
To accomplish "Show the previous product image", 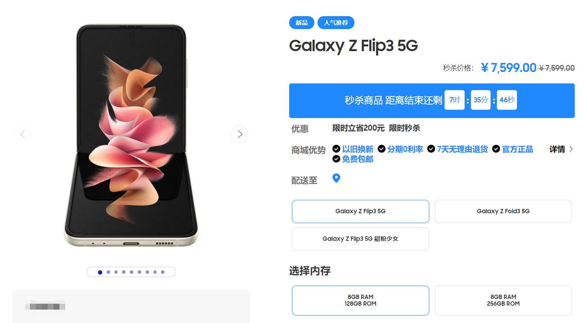I will click(x=23, y=134).
